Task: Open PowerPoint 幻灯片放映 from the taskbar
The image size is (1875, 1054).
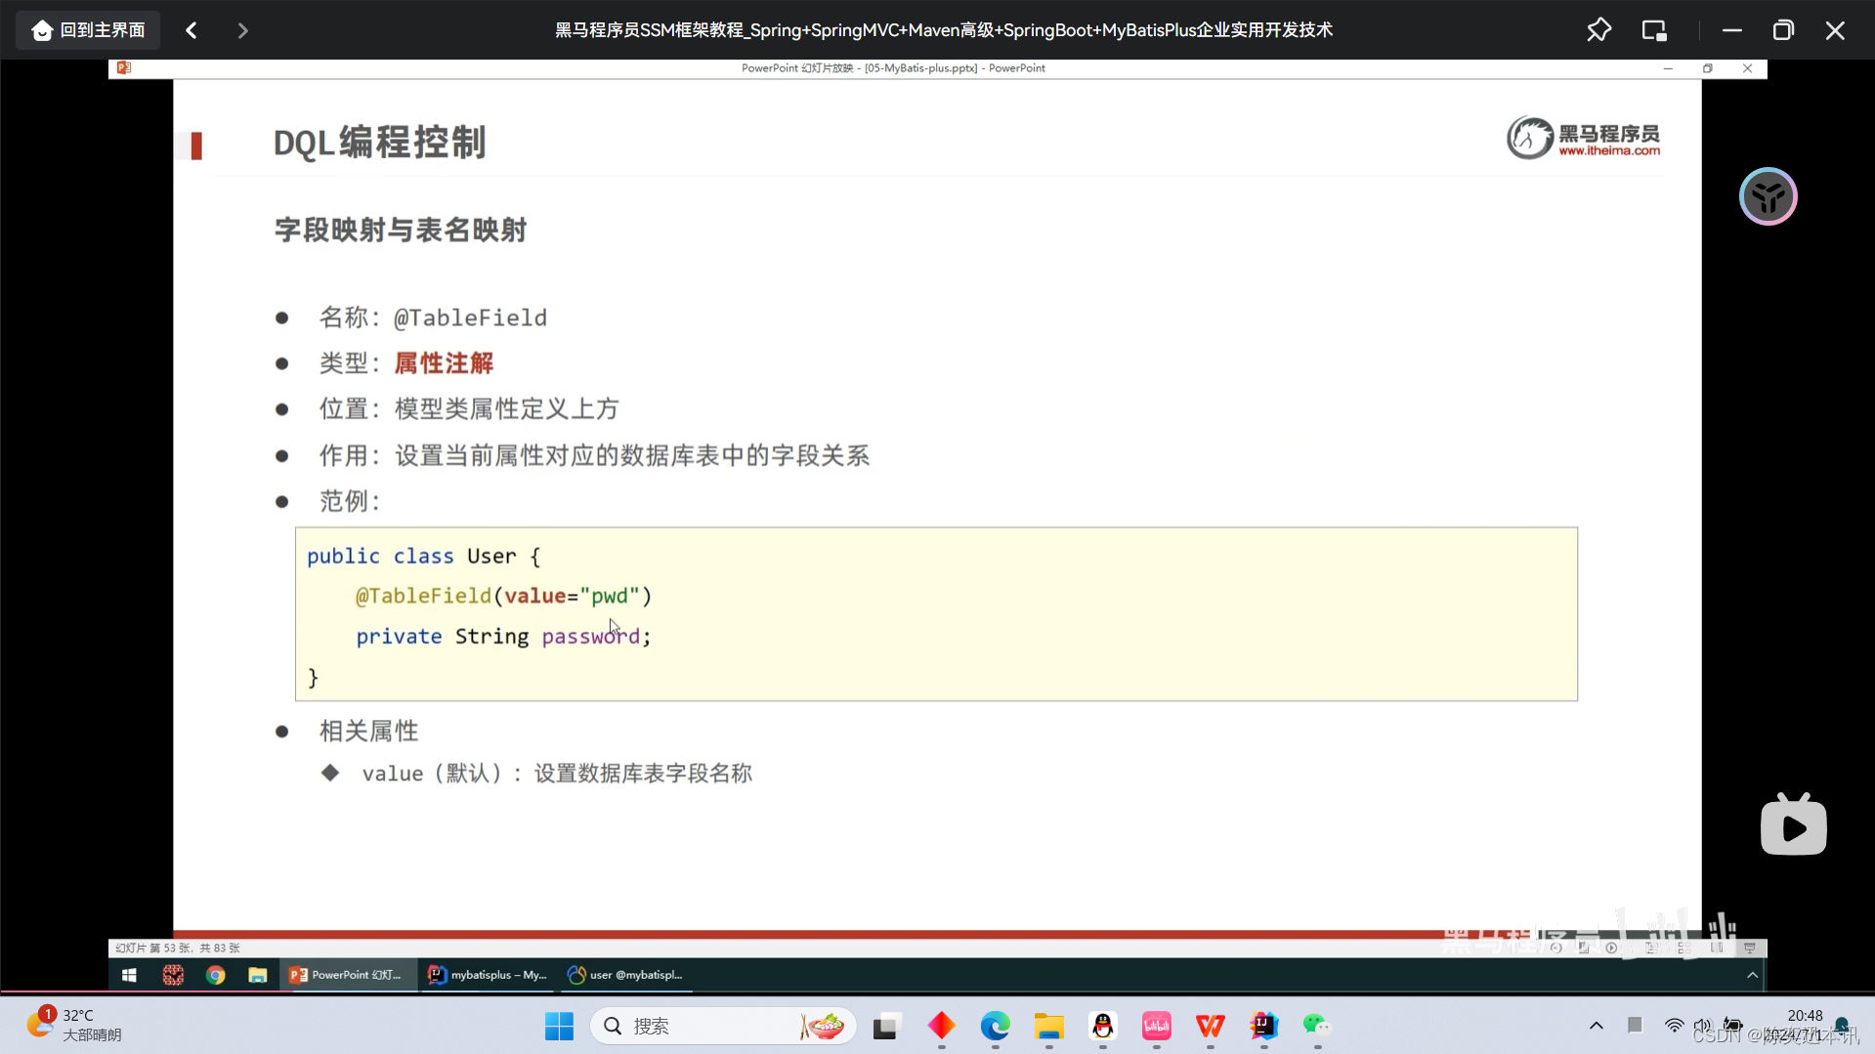Action: click(x=348, y=974)
